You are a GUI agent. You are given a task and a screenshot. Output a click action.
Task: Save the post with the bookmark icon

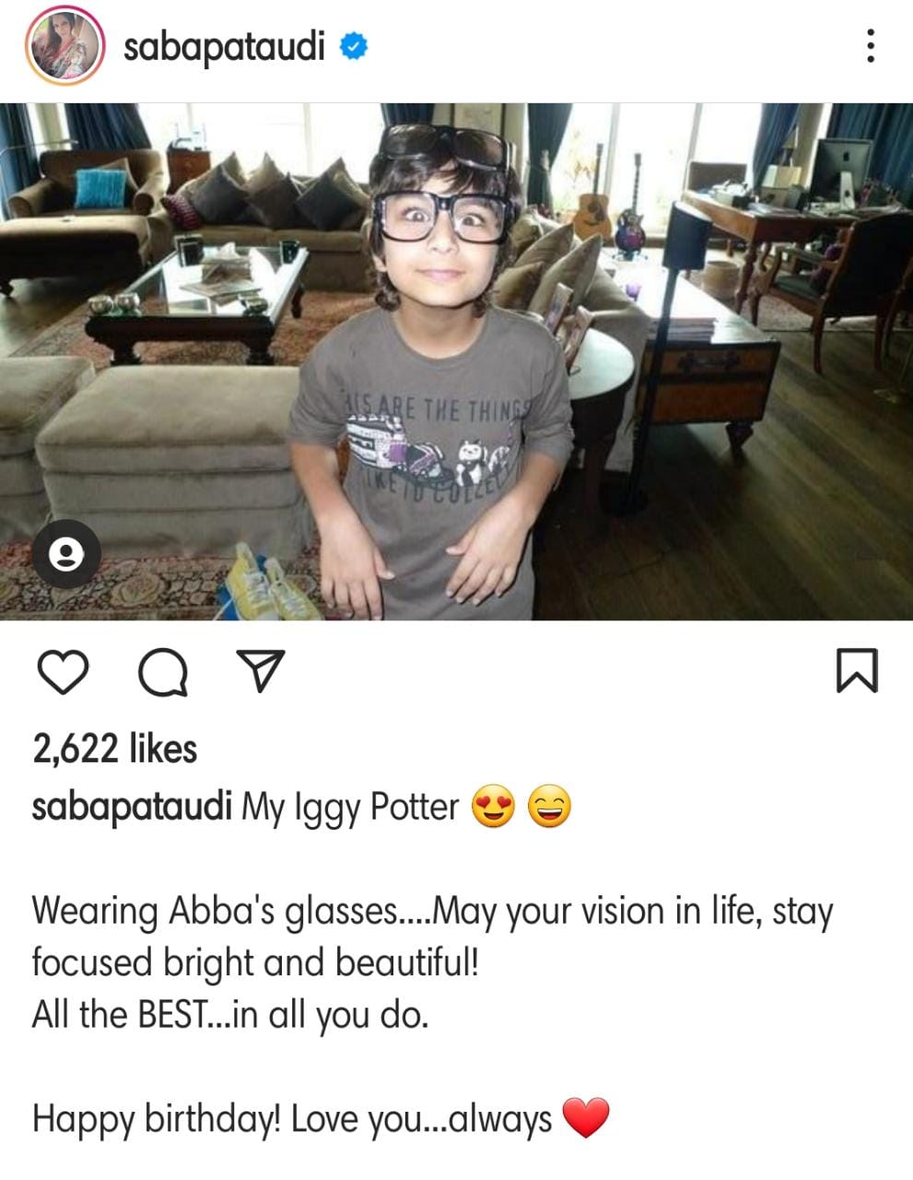tap(857, 671)
